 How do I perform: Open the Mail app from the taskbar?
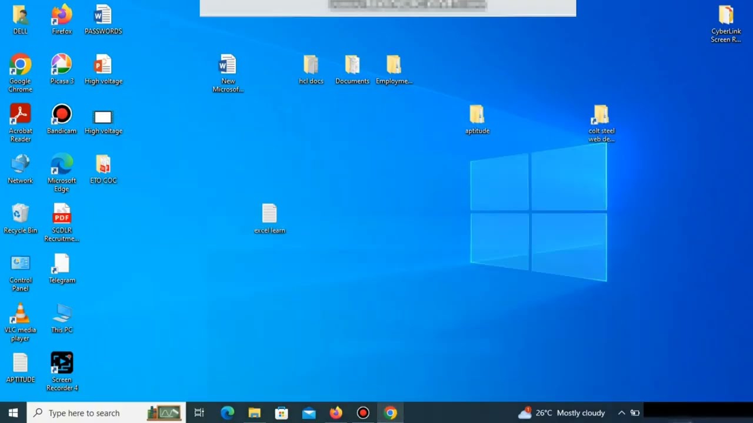point(309,413)
